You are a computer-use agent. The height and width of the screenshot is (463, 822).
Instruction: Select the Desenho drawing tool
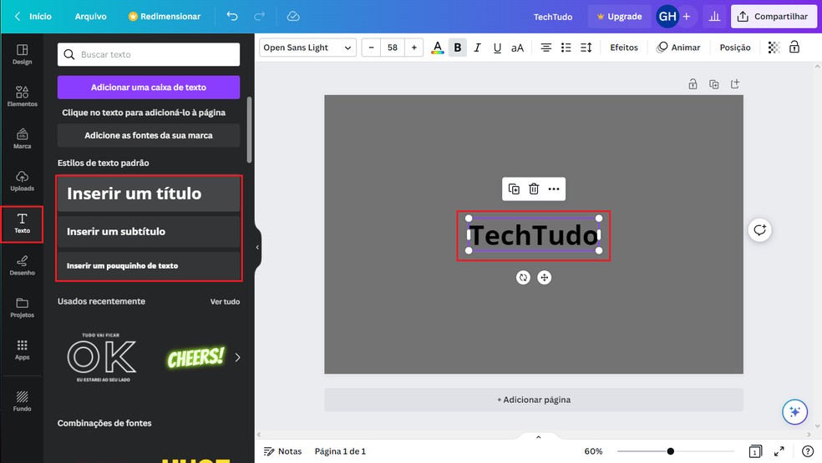point(22,265)
